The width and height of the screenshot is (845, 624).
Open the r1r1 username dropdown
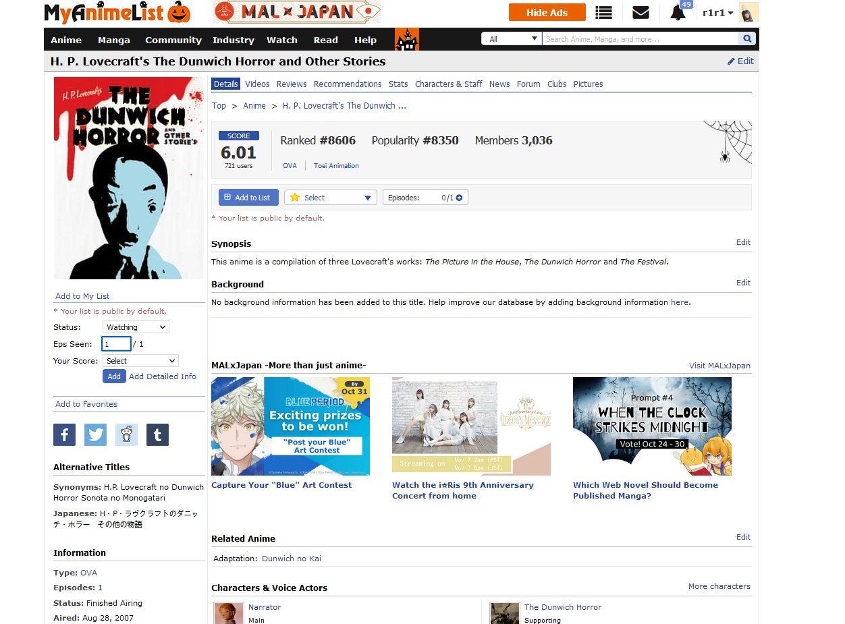coord(718,13)
